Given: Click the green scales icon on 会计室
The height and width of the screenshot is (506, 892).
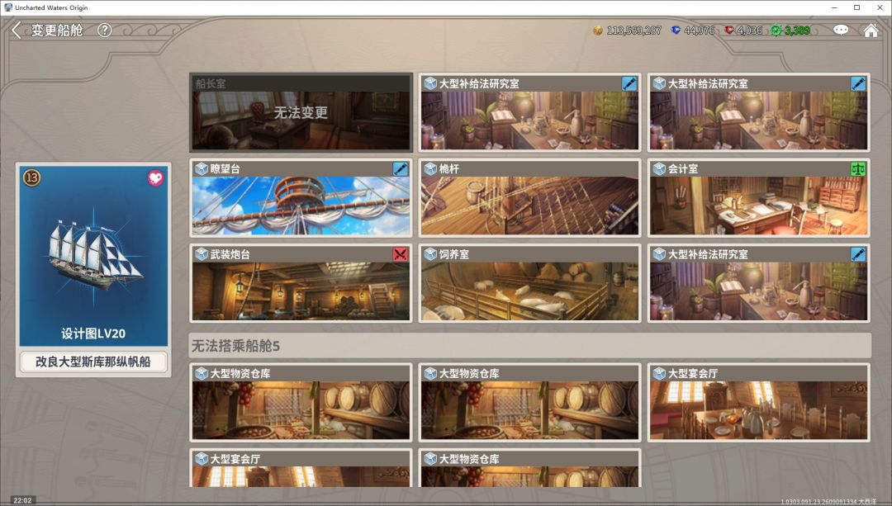Looking at the screenshot, I should click(858, 169).
